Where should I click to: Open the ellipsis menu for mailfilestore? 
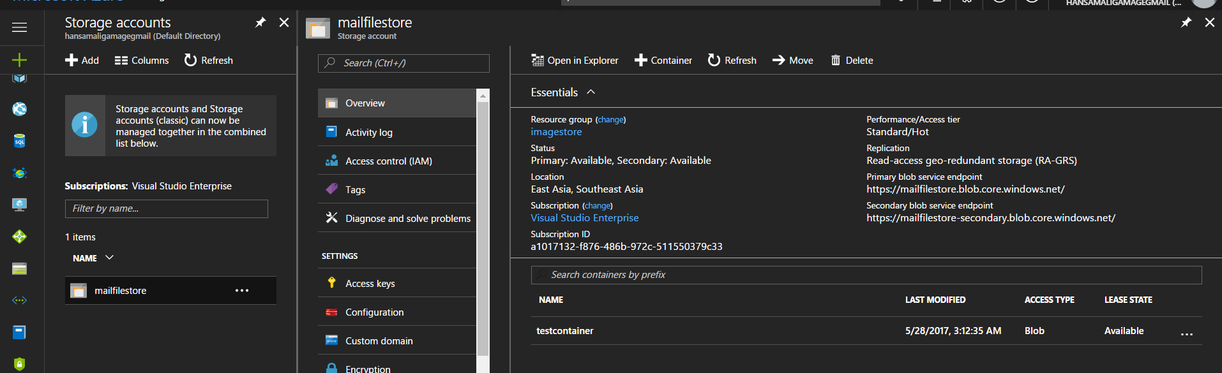(x=242, y=290)
